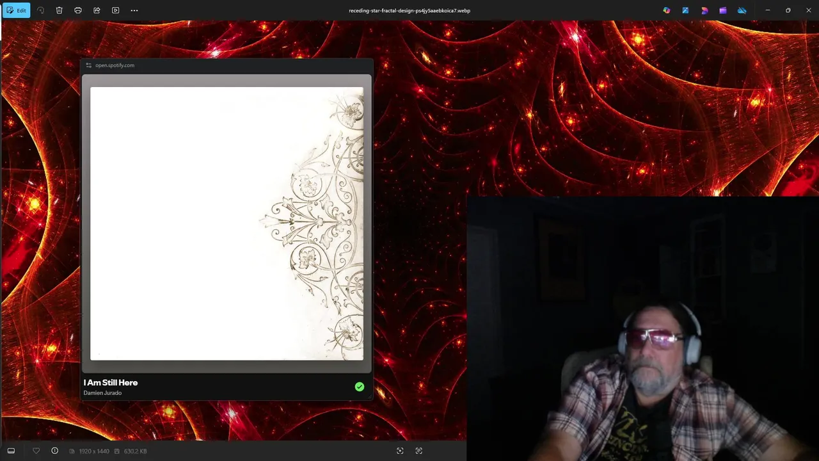Print the image using the printer icon

pos(78,10)
